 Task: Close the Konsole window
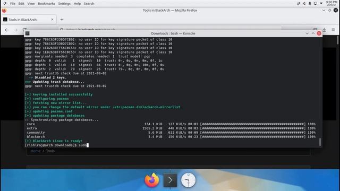click(319, 33)
